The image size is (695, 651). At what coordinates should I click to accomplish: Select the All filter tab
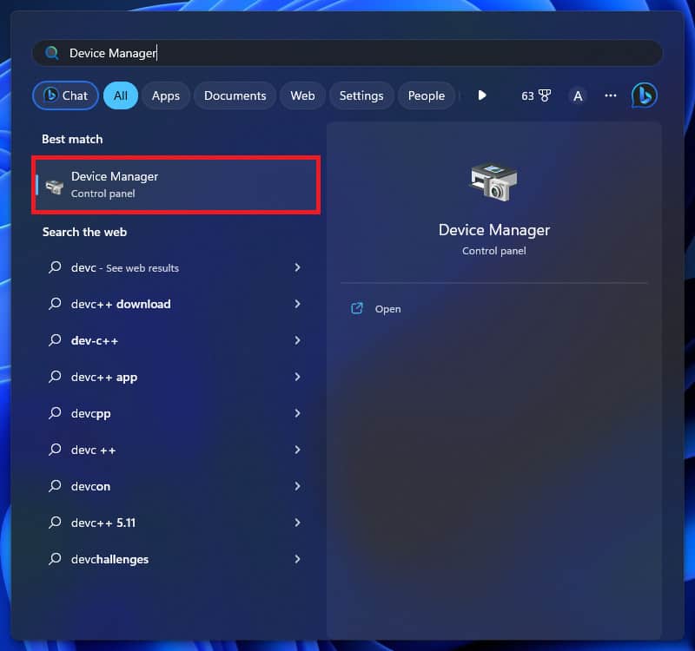tap(121, 95)
